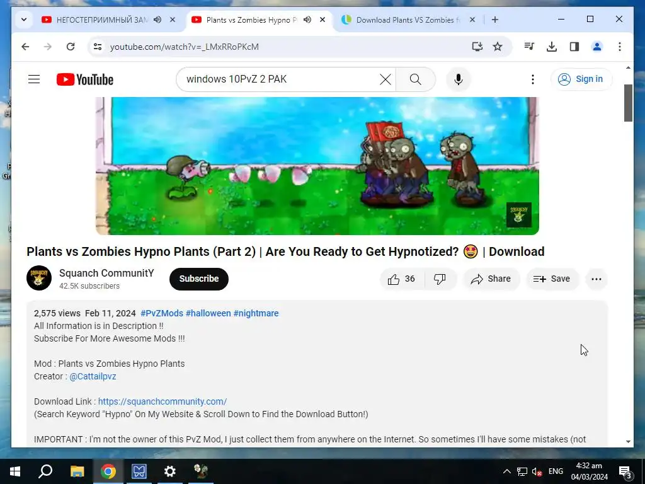
Task: Go back to the previous page
Action: click(x=25, y=47)
